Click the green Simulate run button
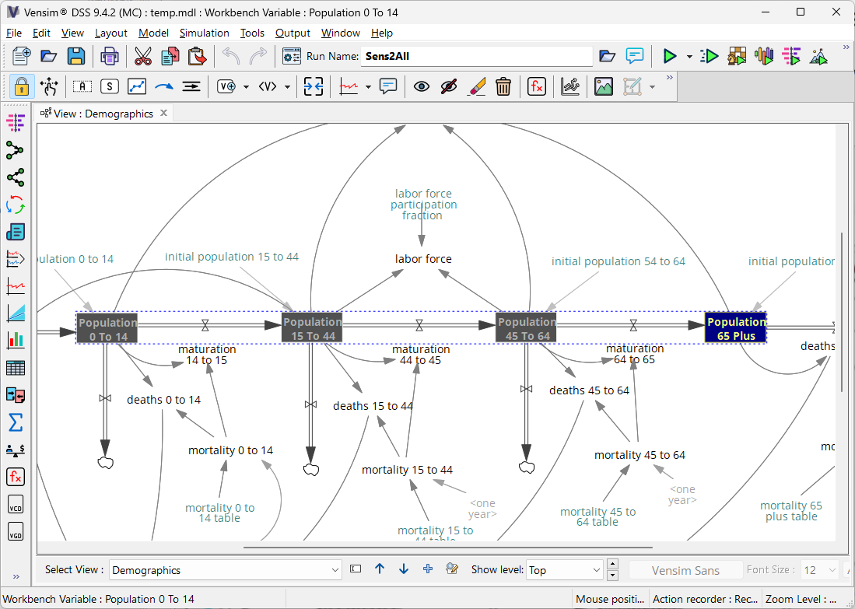The width and height of the screenshot is (855, 609). coord(668,56)
